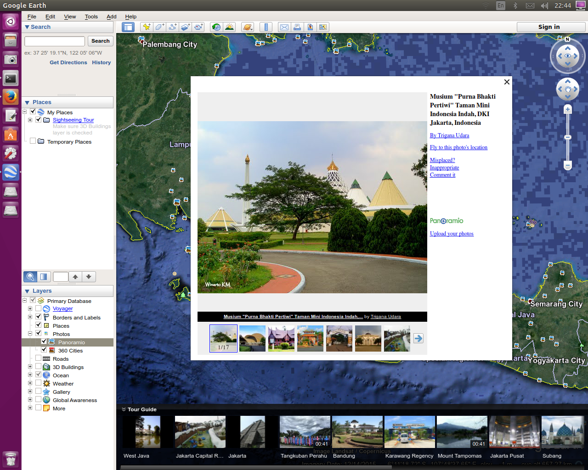View in Google Maps toolbar icon
This screenshot has height=470, width=588.
[x=323, y=27]
